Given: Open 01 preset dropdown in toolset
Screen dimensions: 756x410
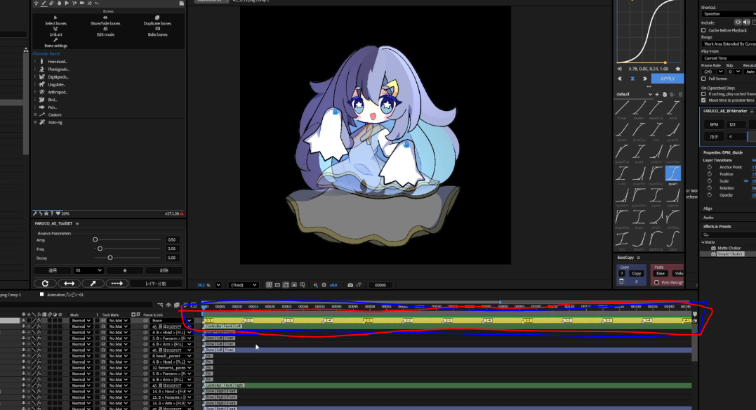Looking at the screenshot, I should 88,270.
